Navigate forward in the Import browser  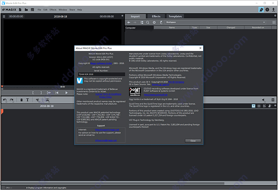pos(135,22)
